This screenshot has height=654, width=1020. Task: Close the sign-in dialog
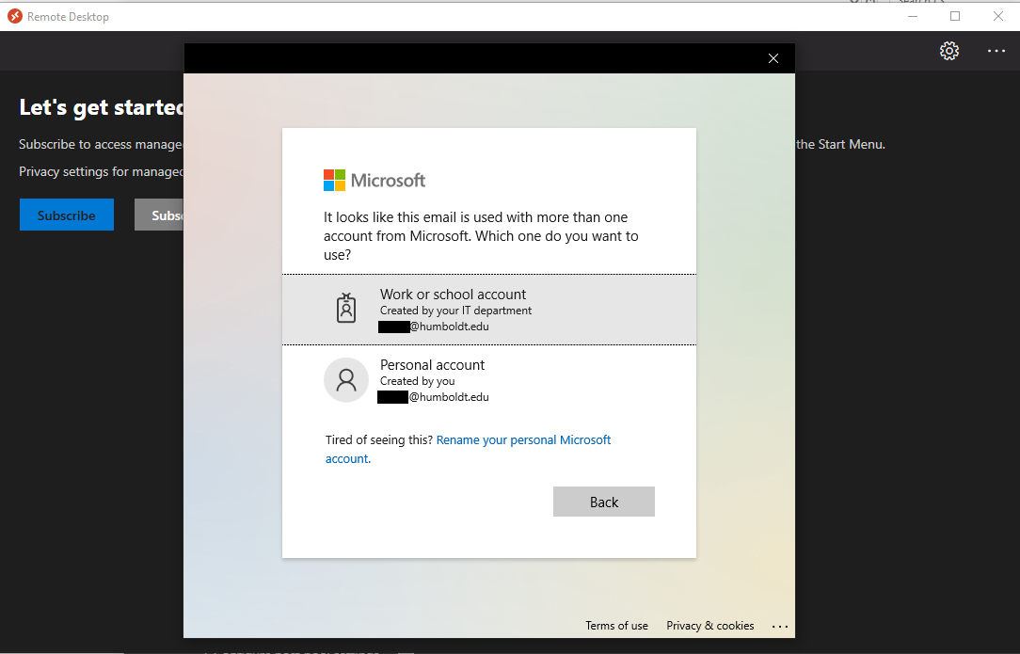773,58
